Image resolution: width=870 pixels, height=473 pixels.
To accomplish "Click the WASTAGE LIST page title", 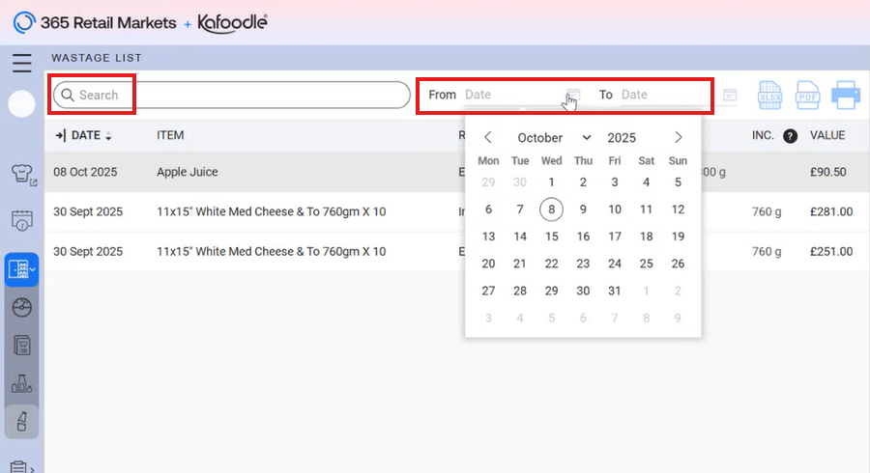I will [97, 58].
